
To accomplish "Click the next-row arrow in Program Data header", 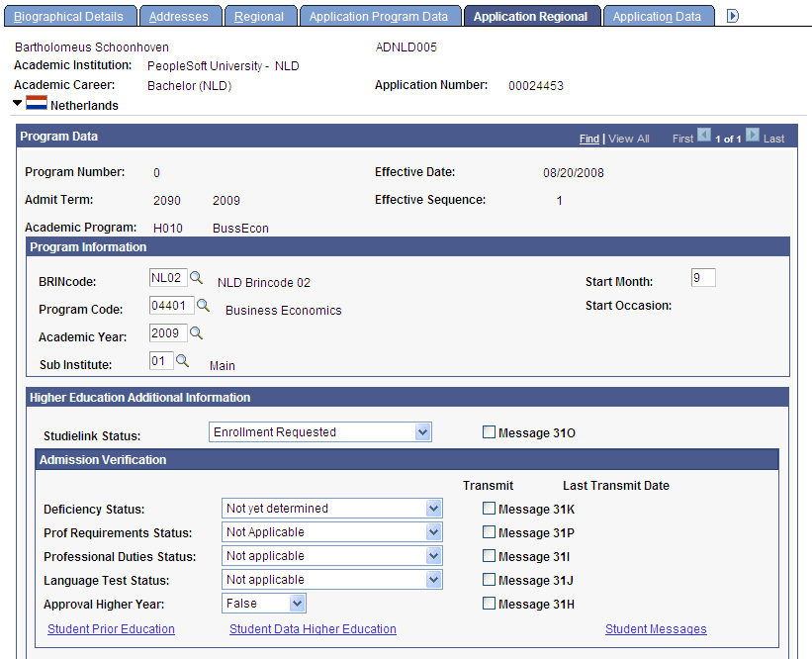I will point(751,136).
